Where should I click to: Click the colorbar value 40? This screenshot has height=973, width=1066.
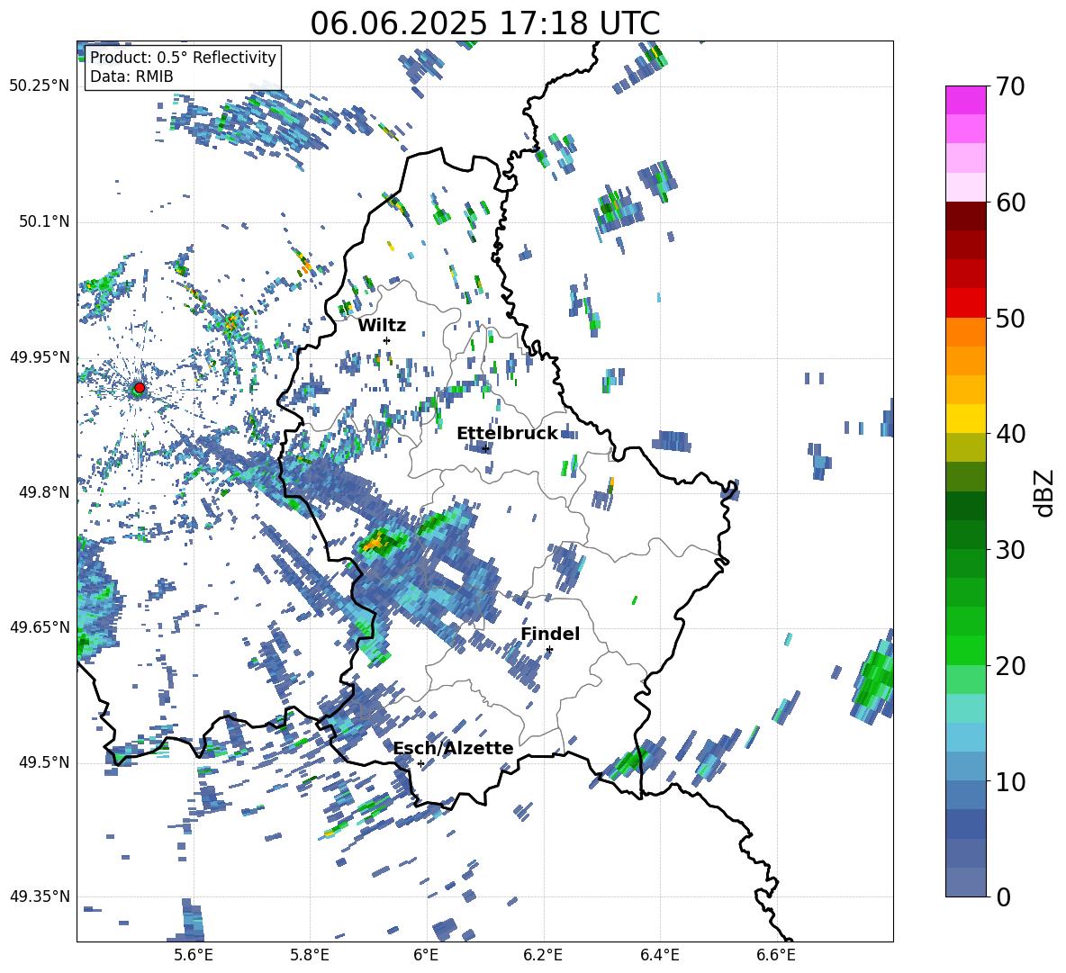pyautogui.click(x=1010, y=434)
